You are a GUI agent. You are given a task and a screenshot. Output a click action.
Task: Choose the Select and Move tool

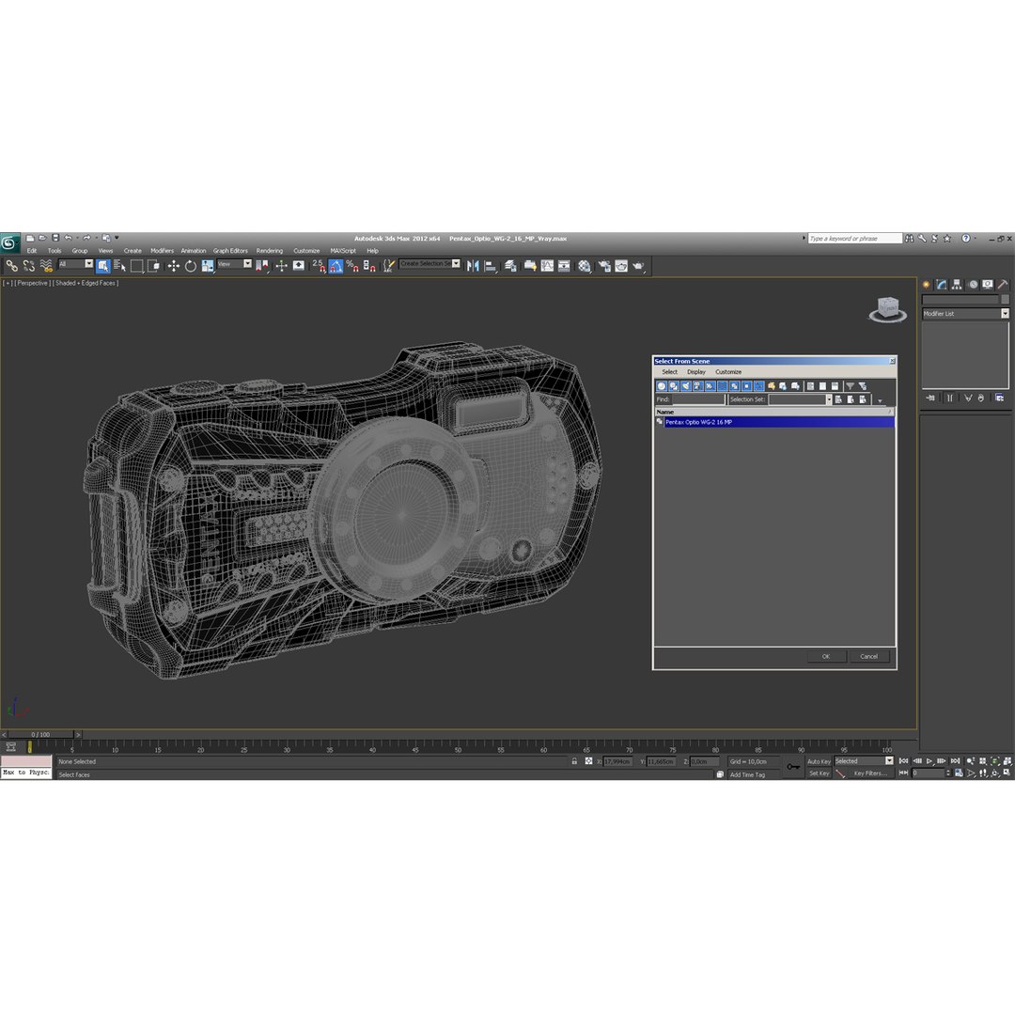pyautogui.click(x=174, y=265)
